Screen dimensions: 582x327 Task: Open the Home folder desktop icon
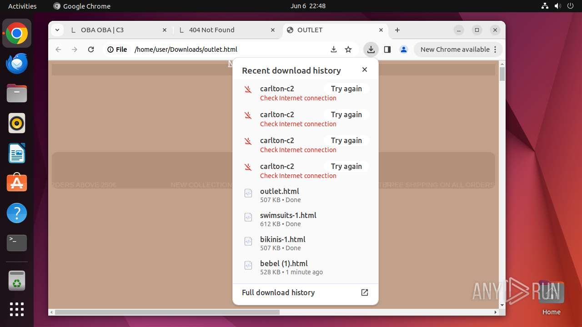click(551, 297)
